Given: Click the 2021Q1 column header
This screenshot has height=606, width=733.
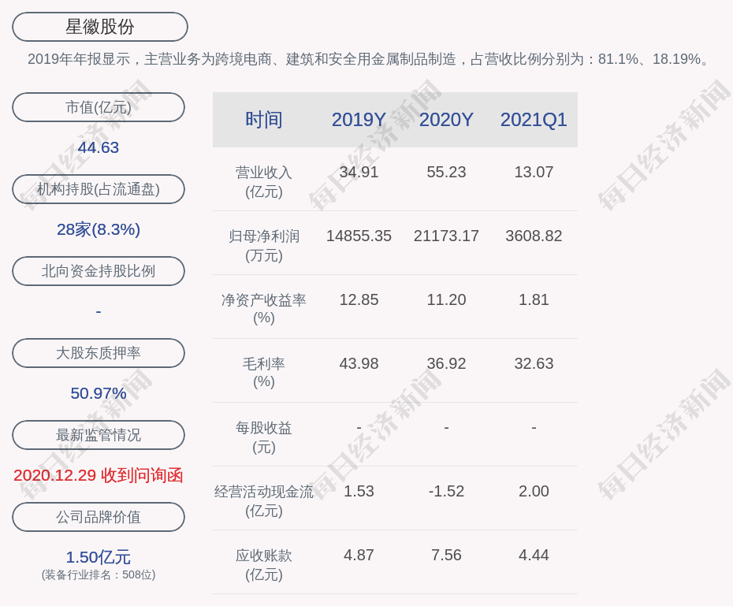Looking at the screenshot, I should pyautogui.click(x=534, y=120).
